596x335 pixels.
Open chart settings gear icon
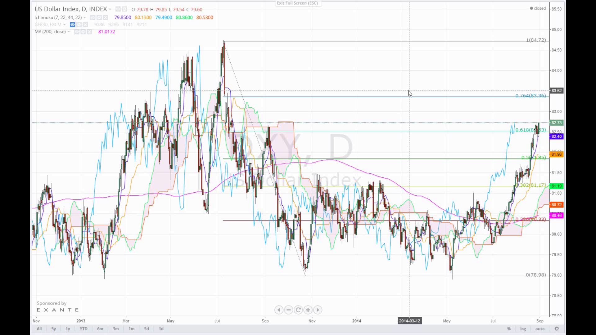pyautogui.click(x=557, y=329)
